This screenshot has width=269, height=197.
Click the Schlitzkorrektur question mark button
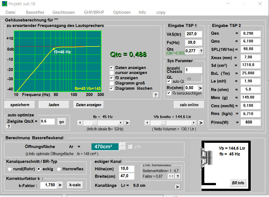(178, 177)
